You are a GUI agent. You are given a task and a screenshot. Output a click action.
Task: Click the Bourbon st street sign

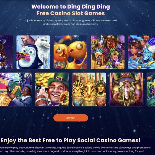pos(10,77)
